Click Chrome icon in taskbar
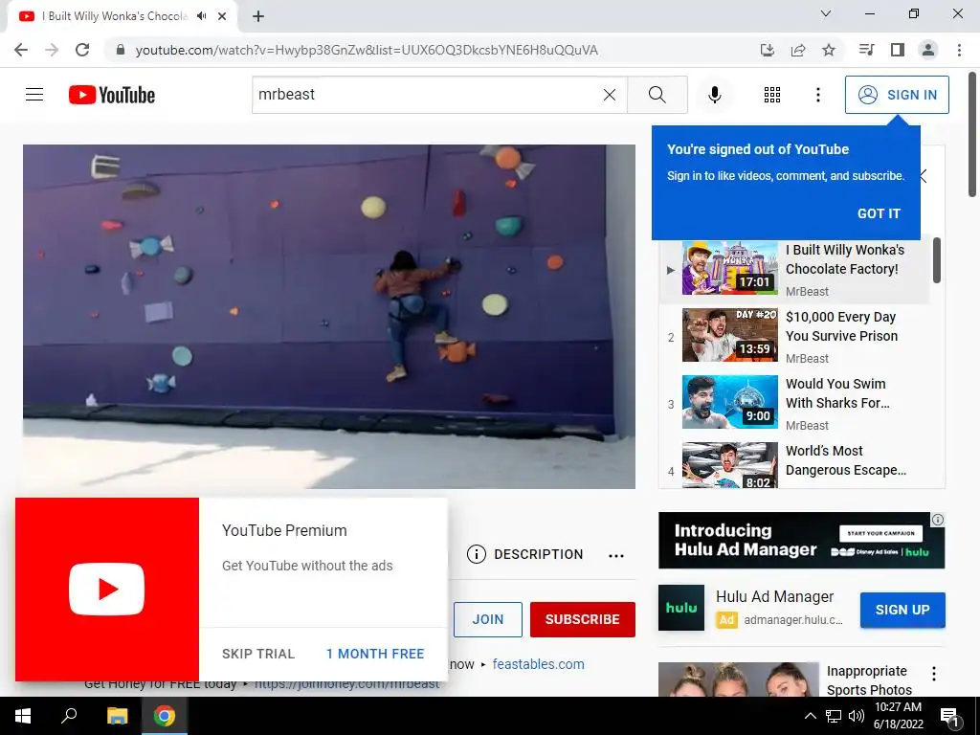 165,716
